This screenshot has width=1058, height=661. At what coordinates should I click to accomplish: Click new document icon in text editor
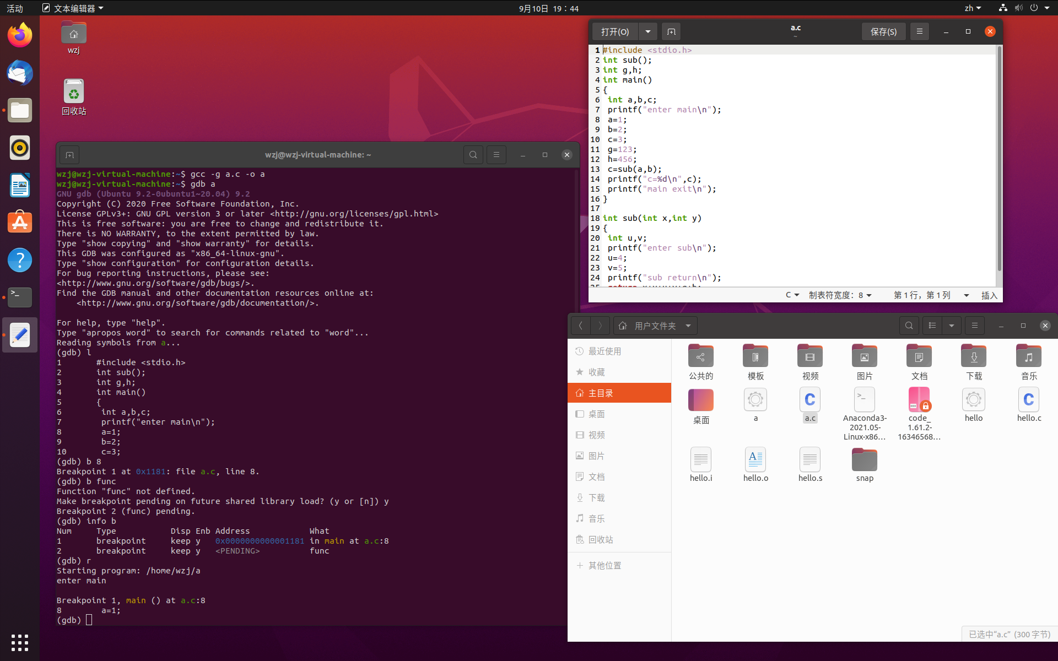point(671,32)
